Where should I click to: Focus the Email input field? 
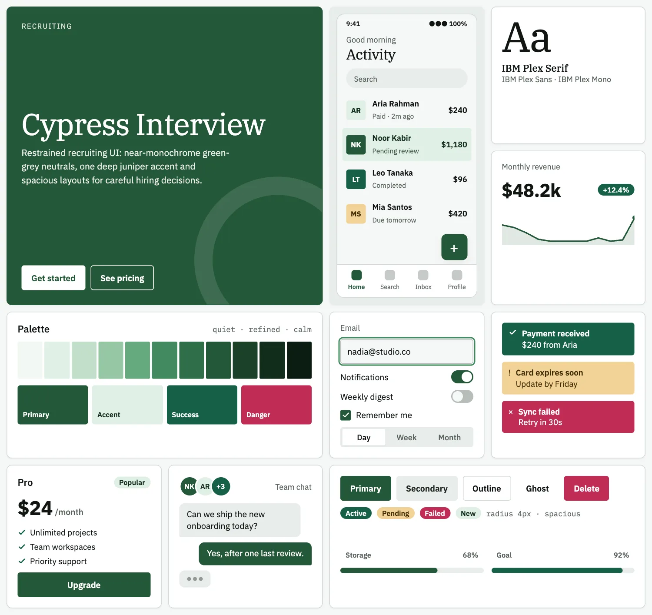pos(407,352)
